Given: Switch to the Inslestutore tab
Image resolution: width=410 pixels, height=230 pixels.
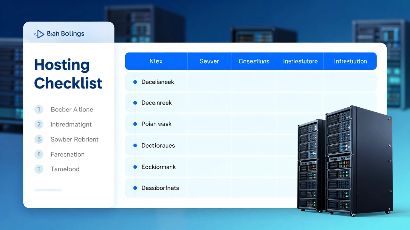Looking at the screenshot, I should tap(300, 61).
